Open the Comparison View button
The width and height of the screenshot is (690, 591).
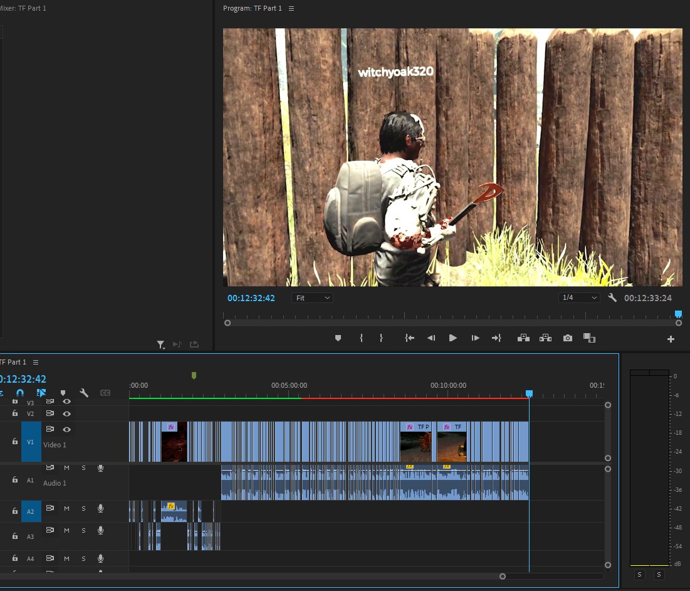589,338
